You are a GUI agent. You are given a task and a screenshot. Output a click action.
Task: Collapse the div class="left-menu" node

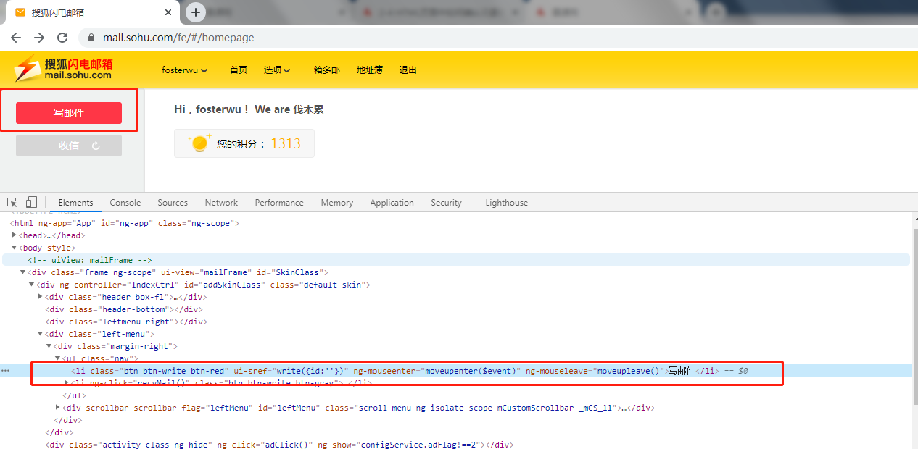(40, 334)
